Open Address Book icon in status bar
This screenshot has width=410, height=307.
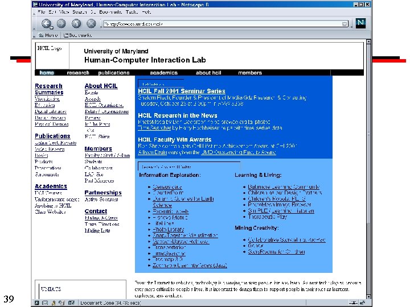coord(71,303)
